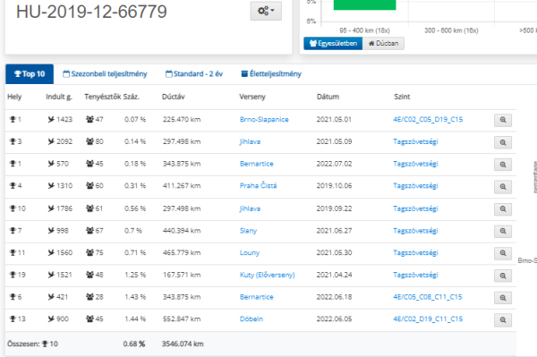This screenshot has width=537, height=357.
Task: Open Tagszövetségi link in Slany row
Action: tap(415, 231)
